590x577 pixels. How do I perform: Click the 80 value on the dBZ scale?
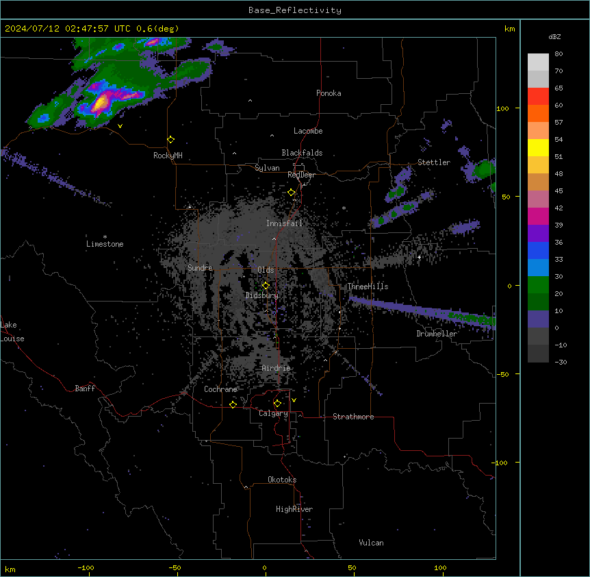pyautogui.click(x=559, y=54)
